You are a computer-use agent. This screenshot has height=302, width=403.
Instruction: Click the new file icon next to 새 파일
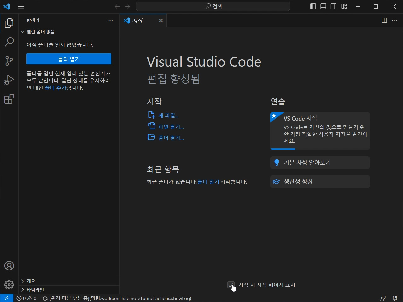(x=151, y=115)
